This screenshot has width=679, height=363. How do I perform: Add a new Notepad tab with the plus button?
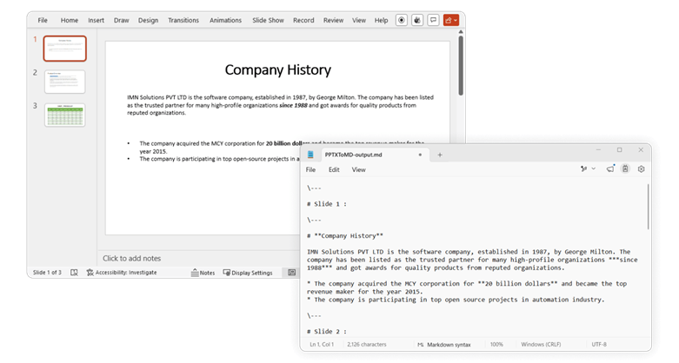(440, 155)
